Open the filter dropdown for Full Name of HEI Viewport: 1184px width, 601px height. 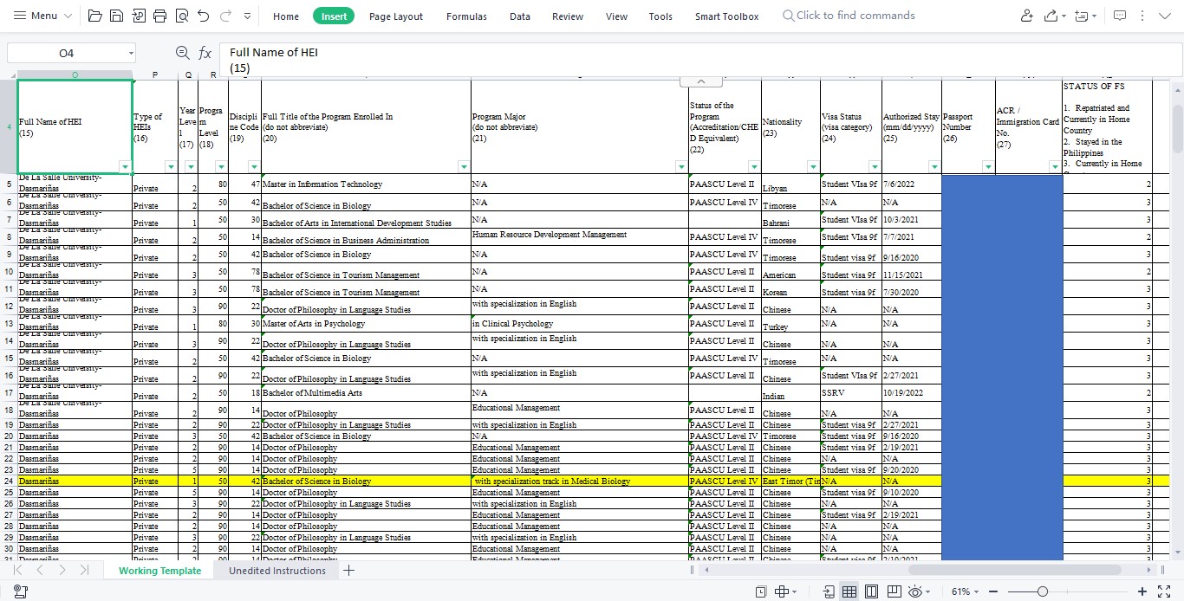125,166
